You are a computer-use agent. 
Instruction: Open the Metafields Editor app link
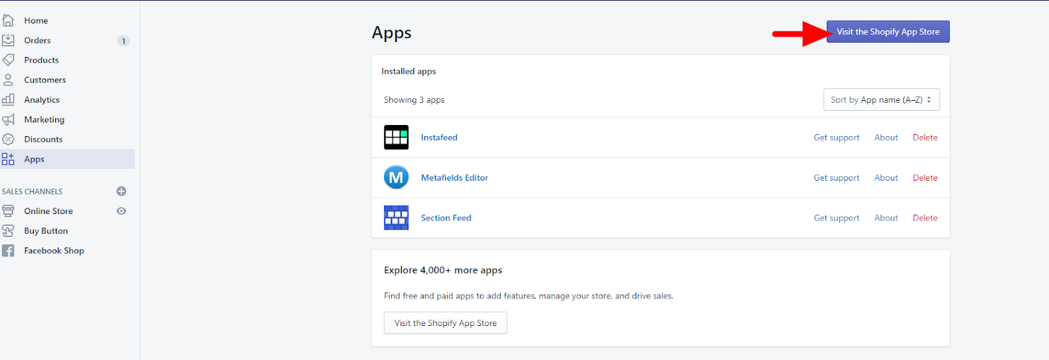pos(454,177)
